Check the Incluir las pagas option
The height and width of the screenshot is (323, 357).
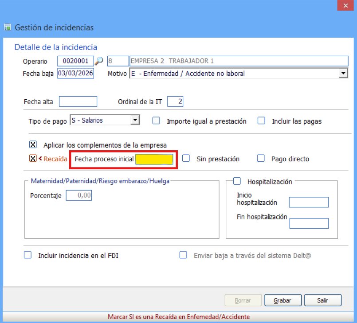[262, 121]
